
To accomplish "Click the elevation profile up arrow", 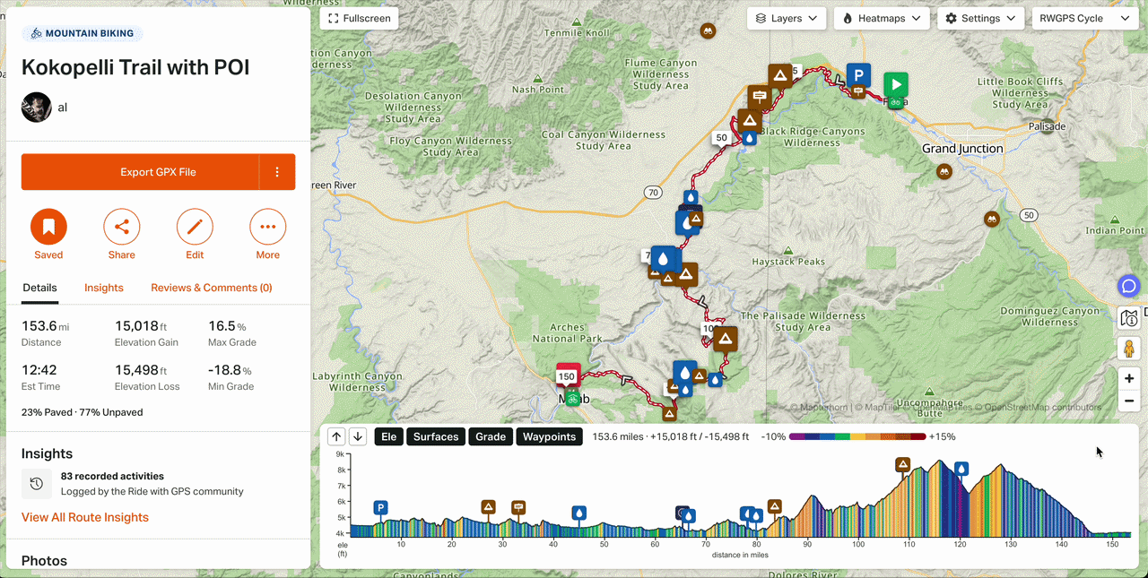I will 336,436.
